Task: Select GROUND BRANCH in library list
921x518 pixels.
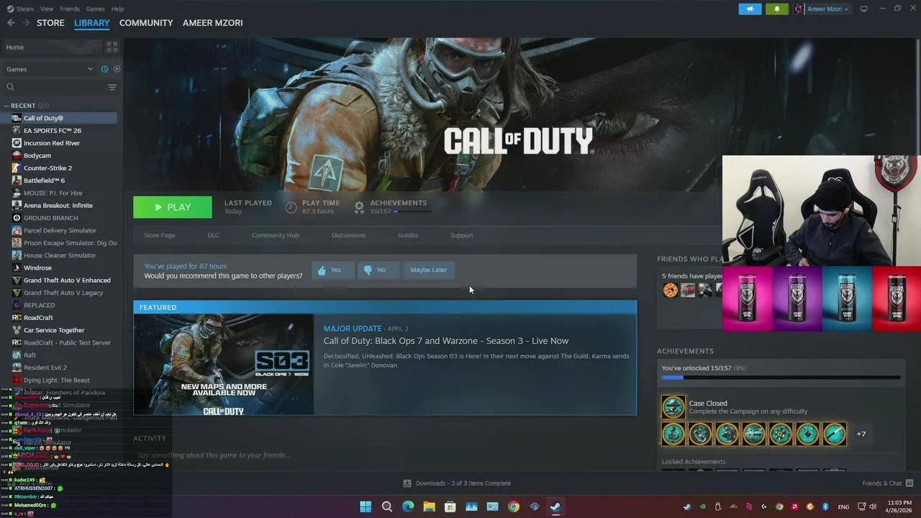Action: (x=50, y=218)
